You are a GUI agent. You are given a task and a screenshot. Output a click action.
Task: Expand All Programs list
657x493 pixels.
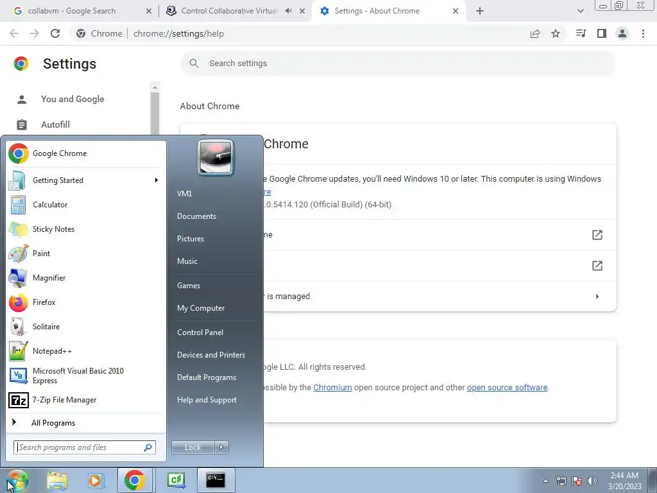(x=86, y=422)
